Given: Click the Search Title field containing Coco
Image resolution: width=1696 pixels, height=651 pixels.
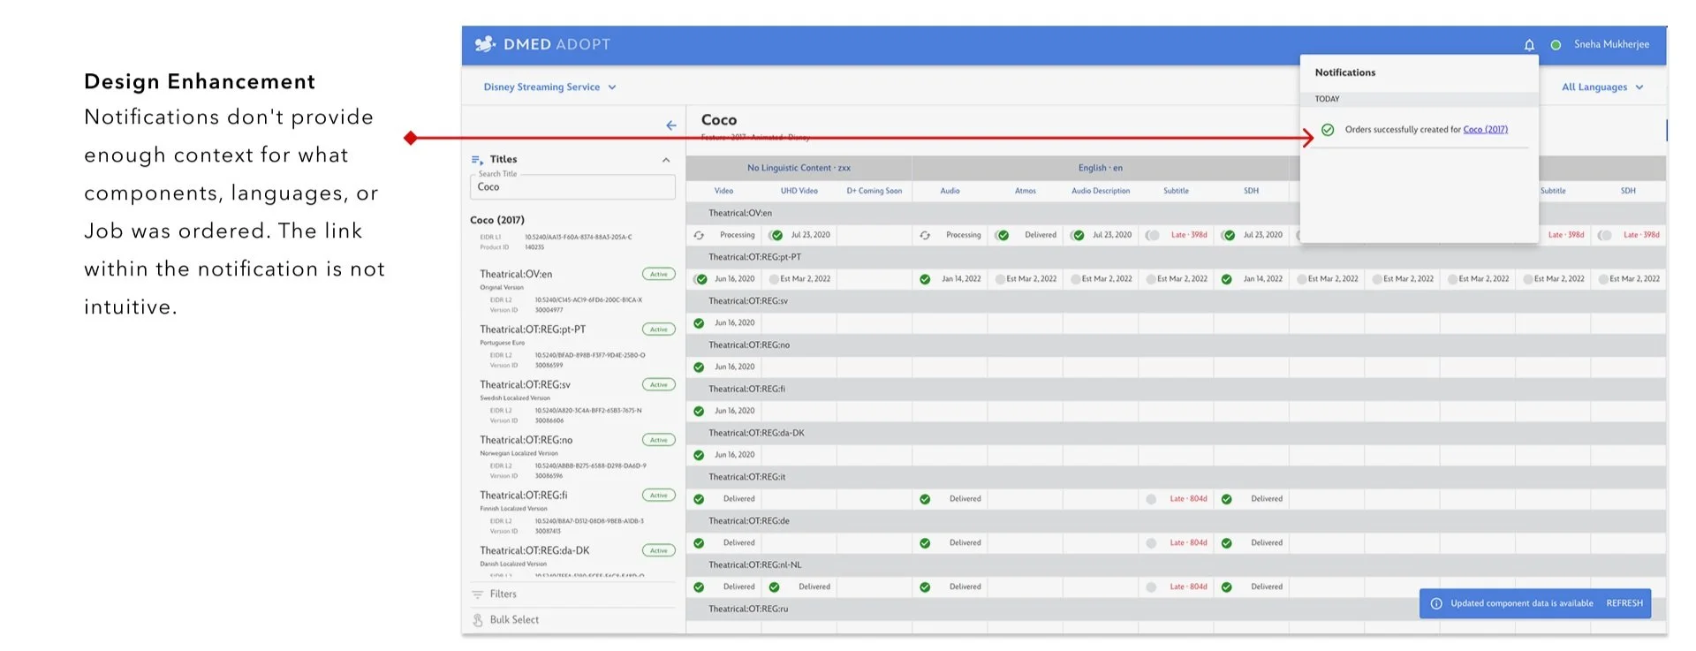Looking at the screenshot, I should point(572,187).
